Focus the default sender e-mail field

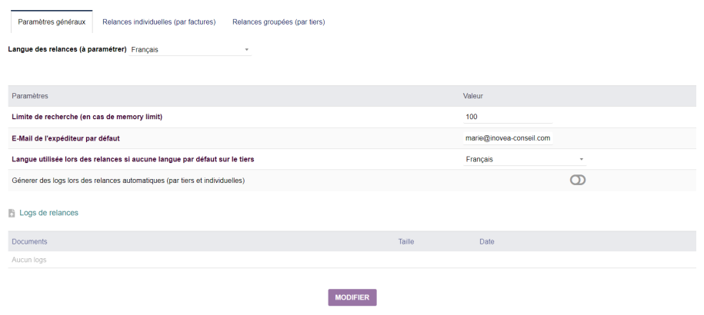[x=507, y=138]
